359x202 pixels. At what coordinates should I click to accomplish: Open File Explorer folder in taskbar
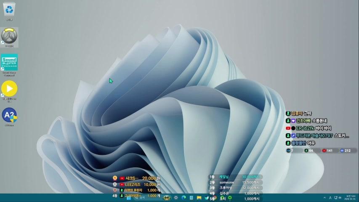click(199, 198)
